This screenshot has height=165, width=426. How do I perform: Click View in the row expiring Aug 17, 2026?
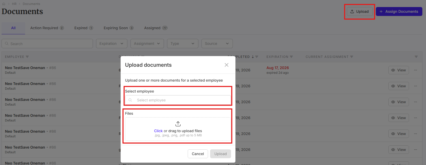coord(399,70)
